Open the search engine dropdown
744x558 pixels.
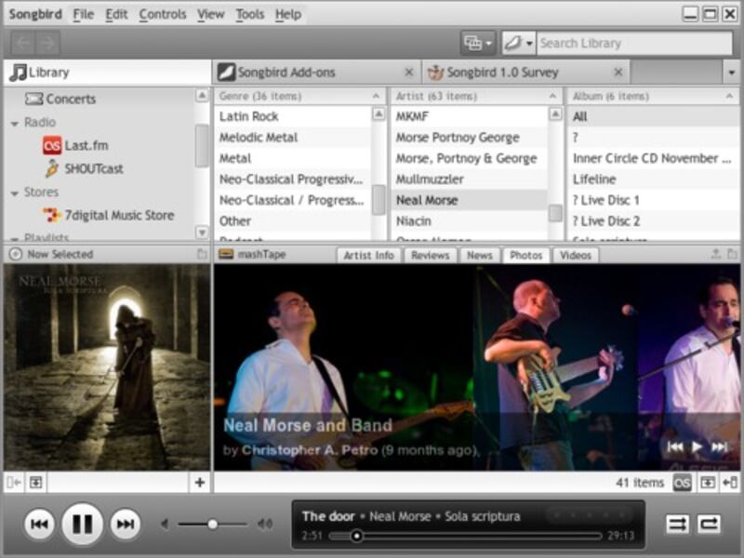click(x=518, y=43)
